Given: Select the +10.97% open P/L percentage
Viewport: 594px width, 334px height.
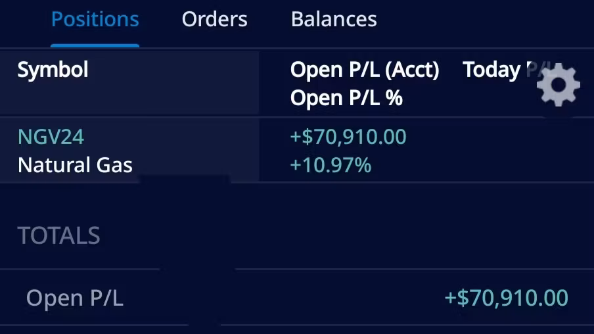Looking at the screenshot, I should (x=331, y=165).
